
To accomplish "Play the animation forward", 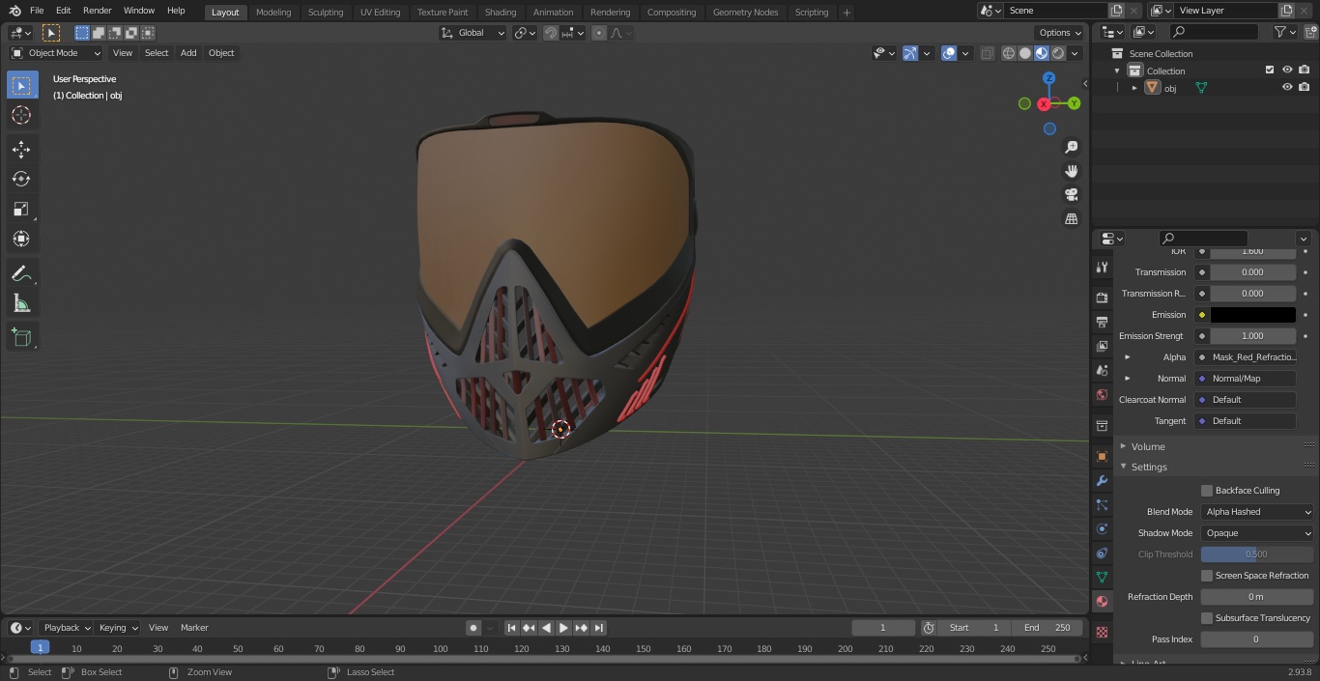I will (564, 628).
